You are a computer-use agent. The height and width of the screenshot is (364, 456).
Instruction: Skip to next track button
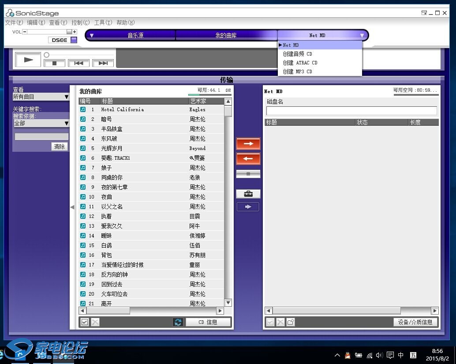[103, 63]
